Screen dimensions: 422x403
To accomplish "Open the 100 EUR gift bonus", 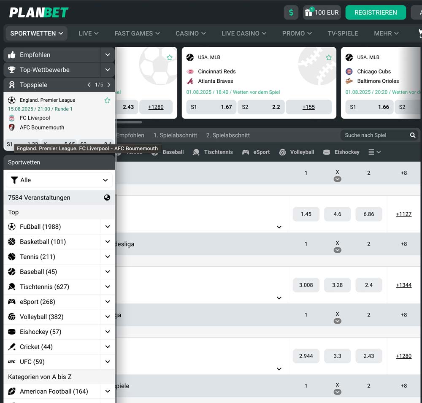I will point(322,12).
